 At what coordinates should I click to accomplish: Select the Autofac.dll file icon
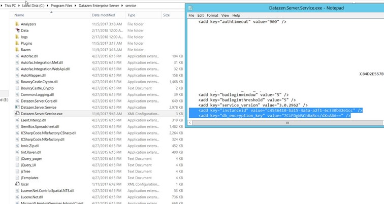point(17,56)
